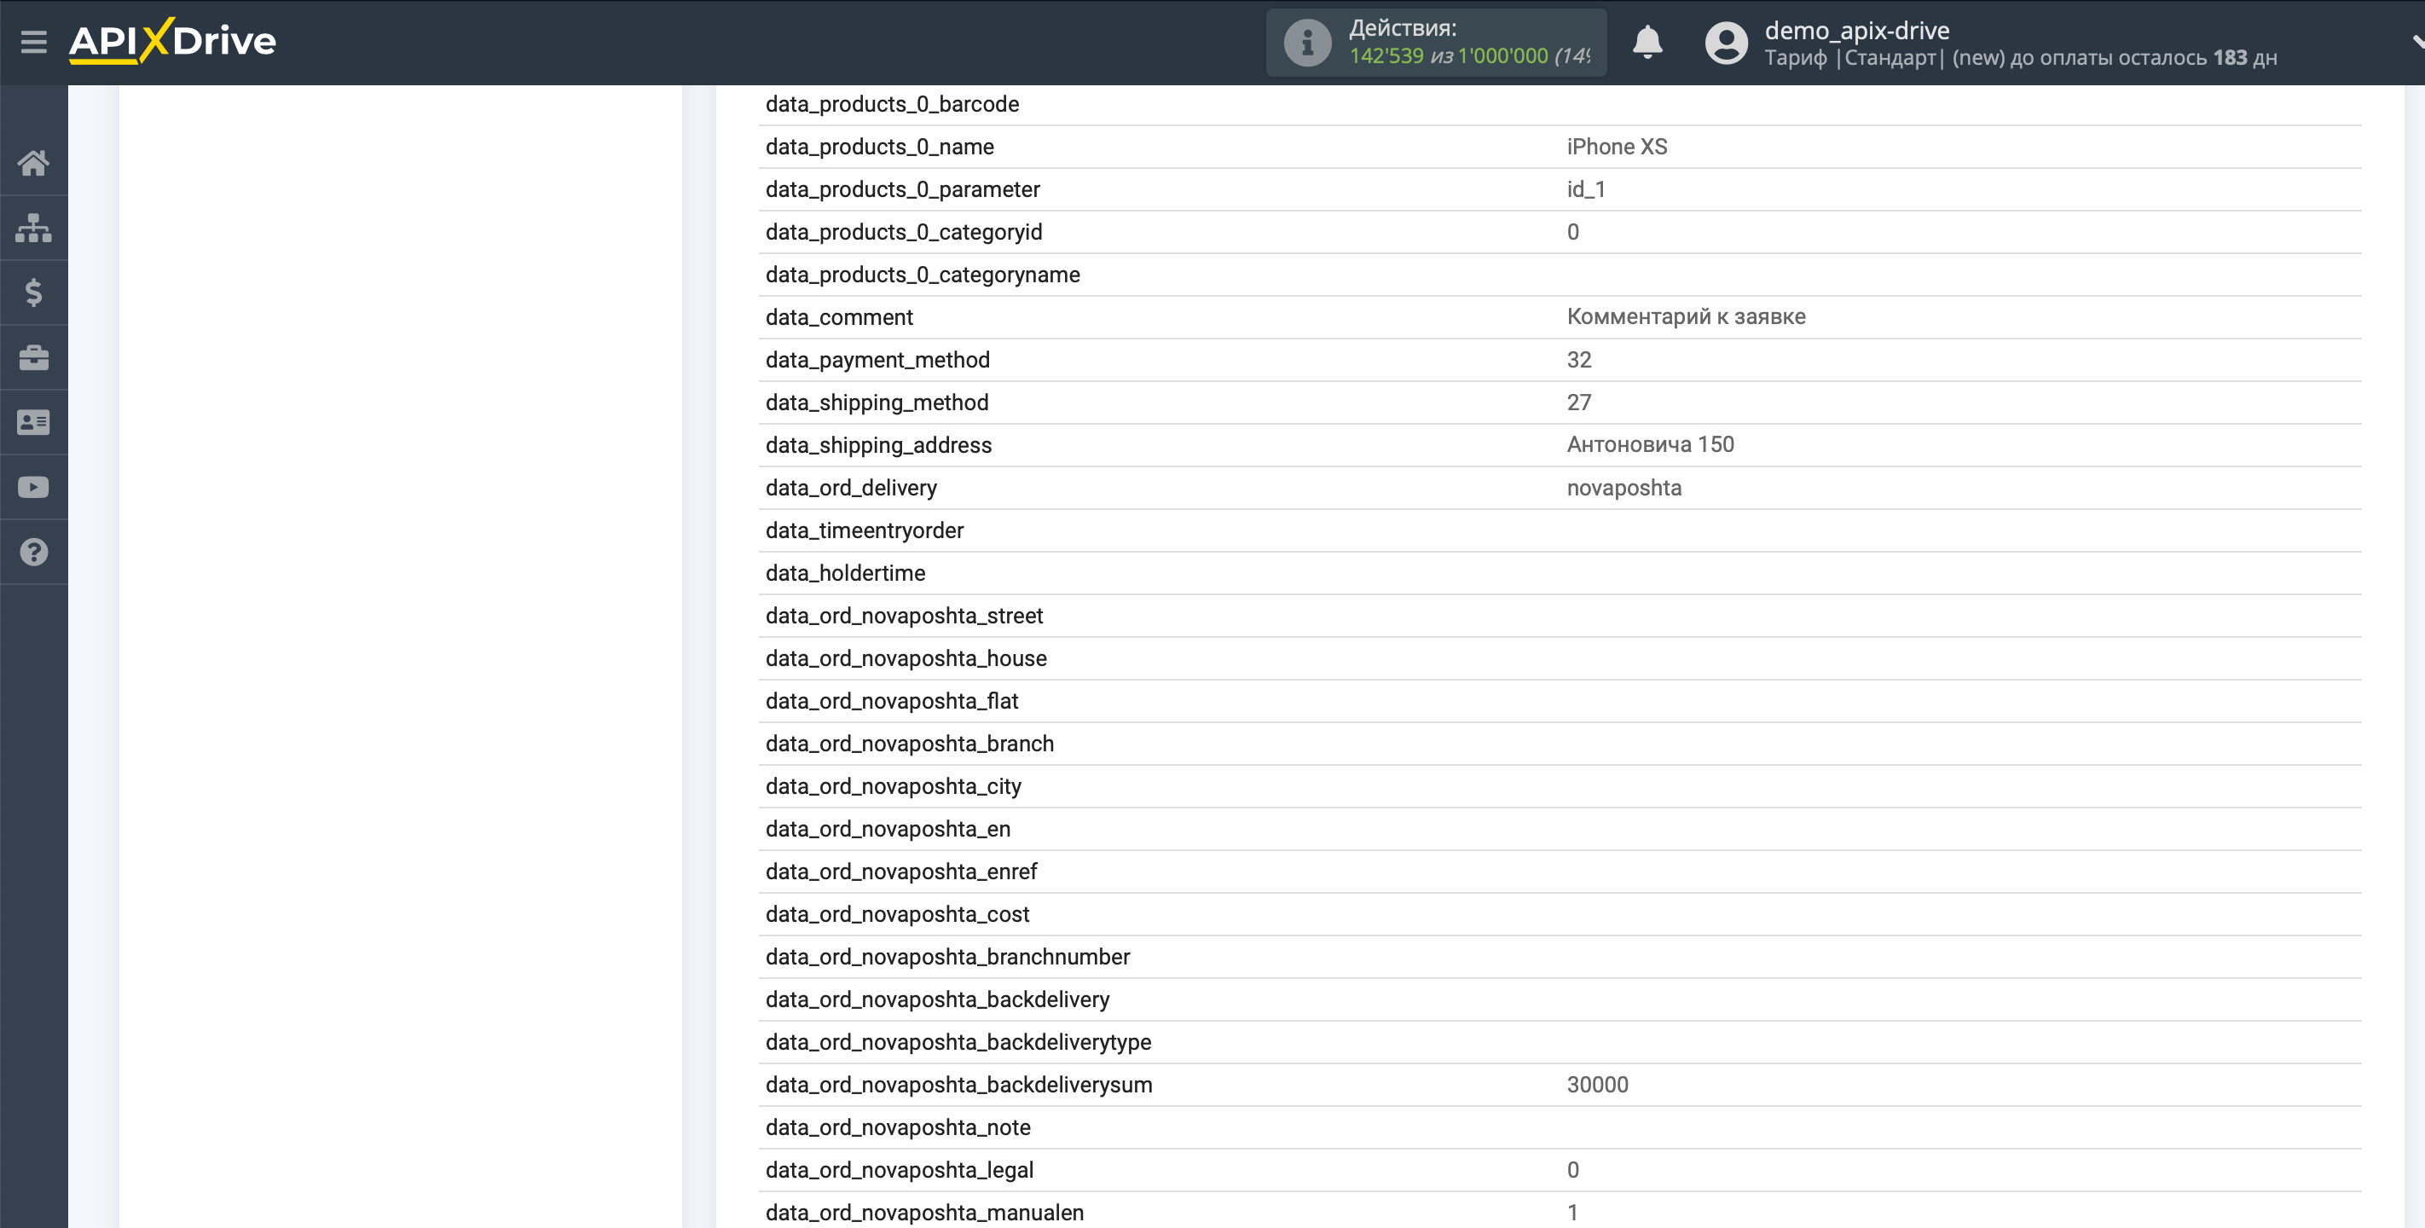
Task: Click the demo_apix-drive username
Action: [x=1856, y=30]
